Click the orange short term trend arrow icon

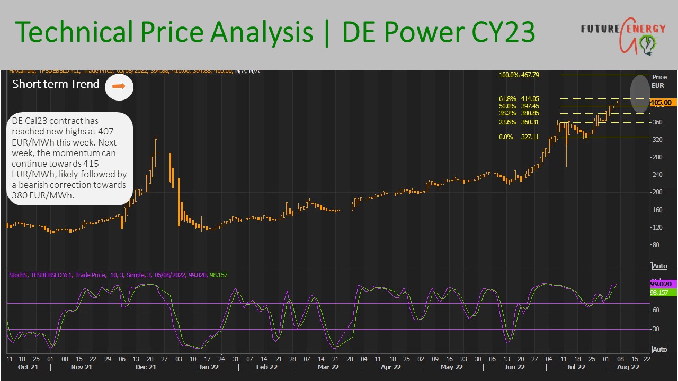click(x=119, y=87)
